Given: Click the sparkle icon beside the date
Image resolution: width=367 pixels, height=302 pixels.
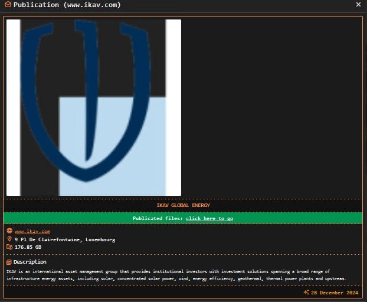Looking at the screenshot, I should (306, 292).
